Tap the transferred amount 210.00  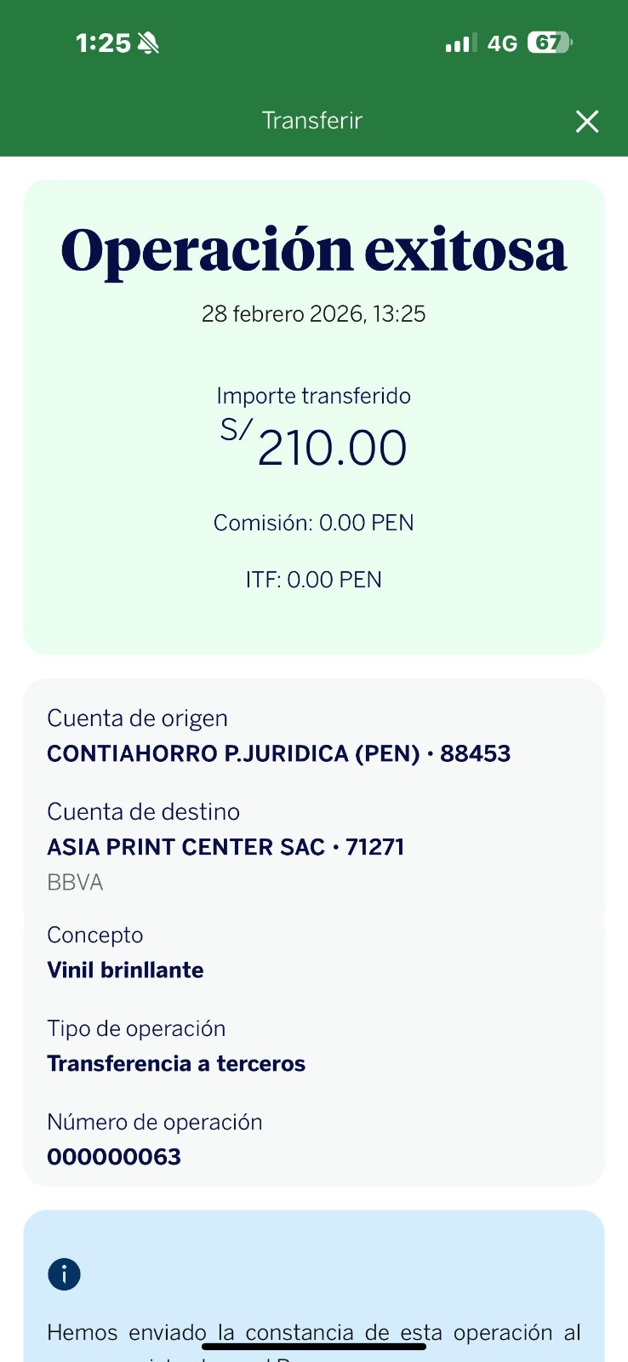(x=332, y=449)
